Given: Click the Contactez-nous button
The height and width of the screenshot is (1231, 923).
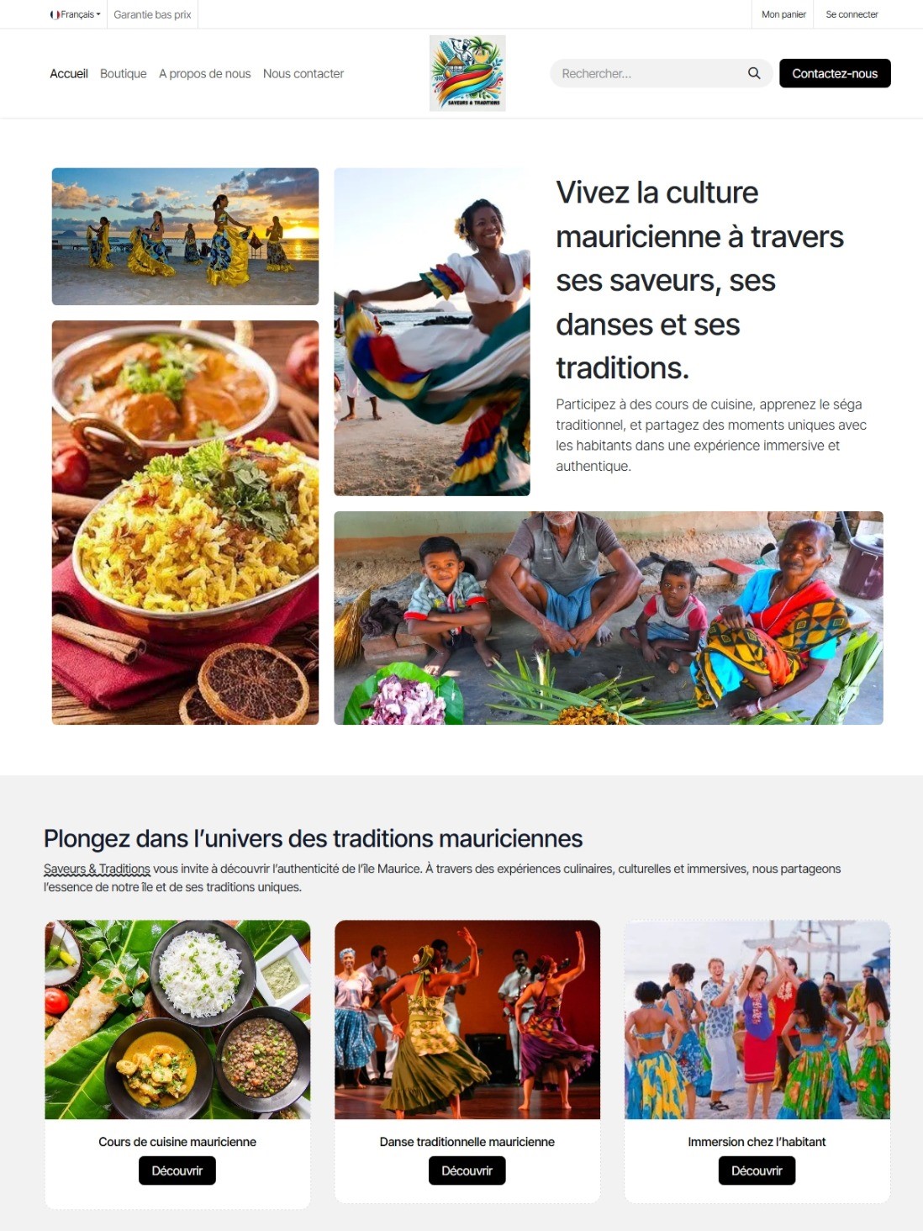Looking at the screenshot, I should coord(835,73).
